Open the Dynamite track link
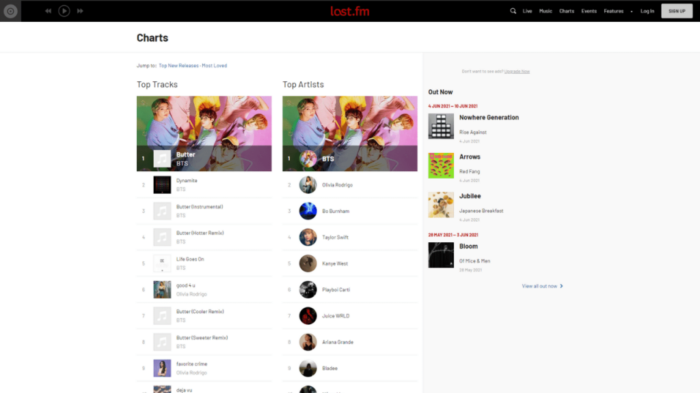The image size is (700, 393). [x=187, y=180]
